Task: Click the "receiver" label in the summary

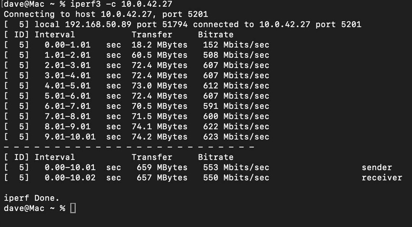Action: 382,178
